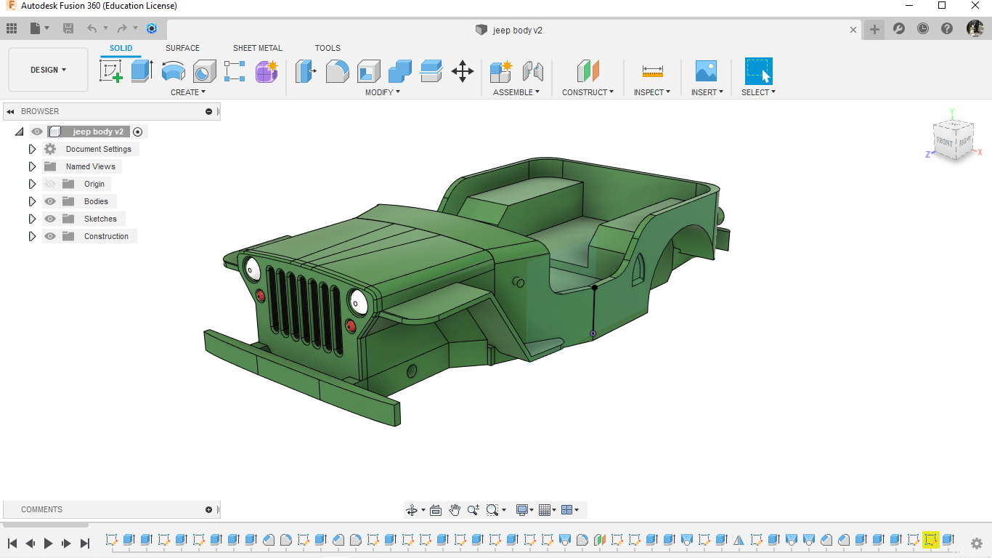Choose the Combine tool
Screen dimensions: 992x558
tap(399, 71)
